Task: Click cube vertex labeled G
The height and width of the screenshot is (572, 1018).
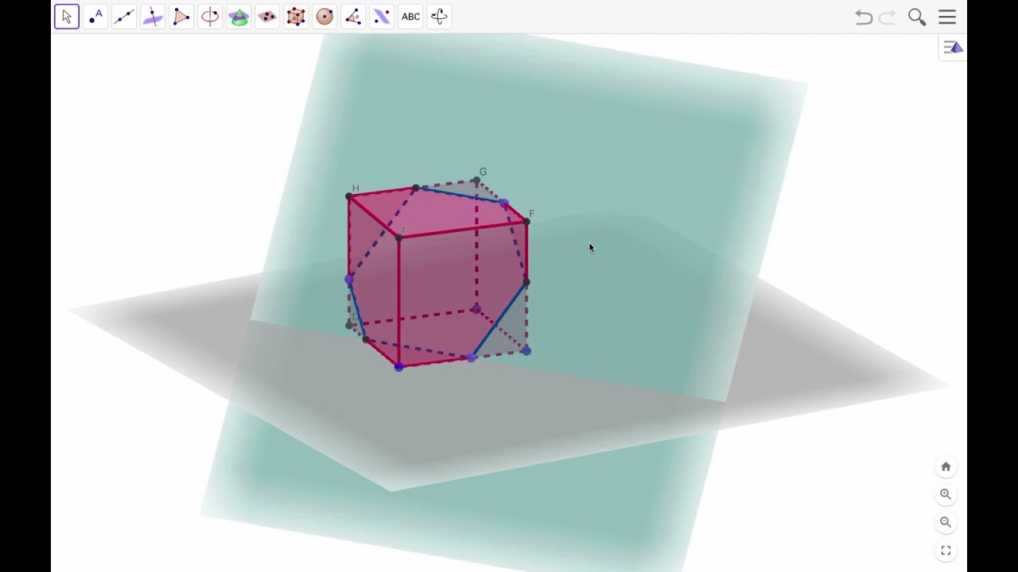Action: (x=476, y=182)
